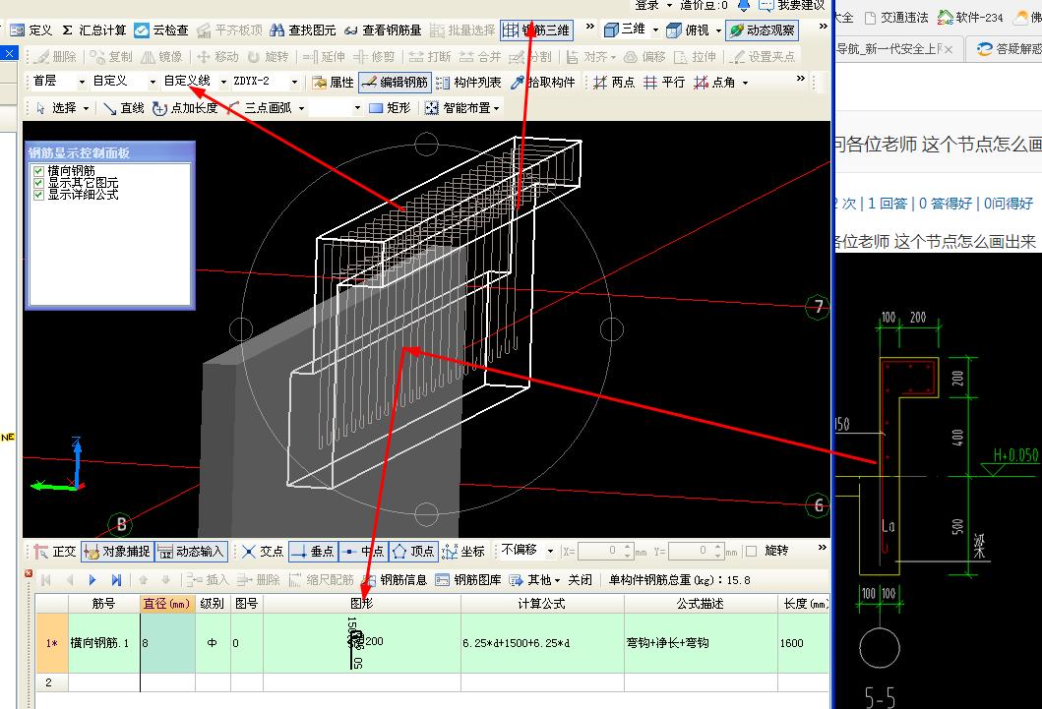The width and height of the screenshot is (1042, 709).
Task: Toggle 对象捕捉 object snap
Action: (x=118, y=552)
